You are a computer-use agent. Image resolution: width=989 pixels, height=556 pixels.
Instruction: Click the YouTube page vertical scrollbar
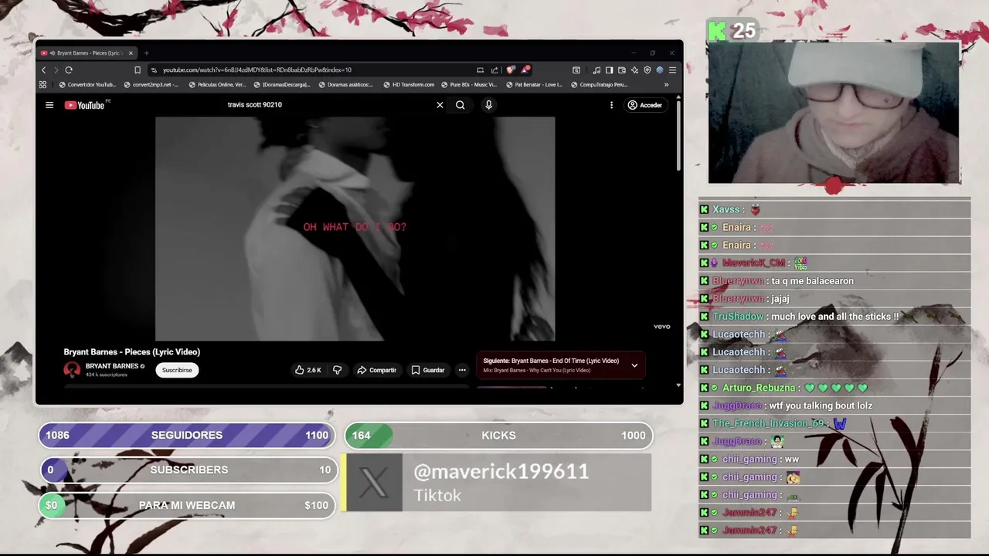point(678,136)
